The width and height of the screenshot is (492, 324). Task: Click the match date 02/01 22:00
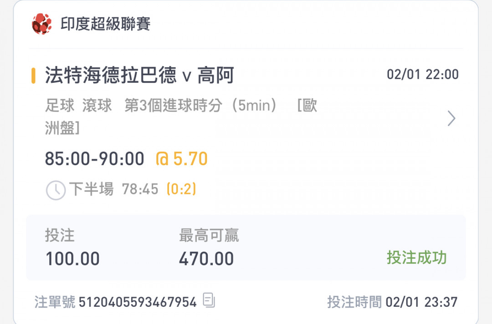click(423, 75)
